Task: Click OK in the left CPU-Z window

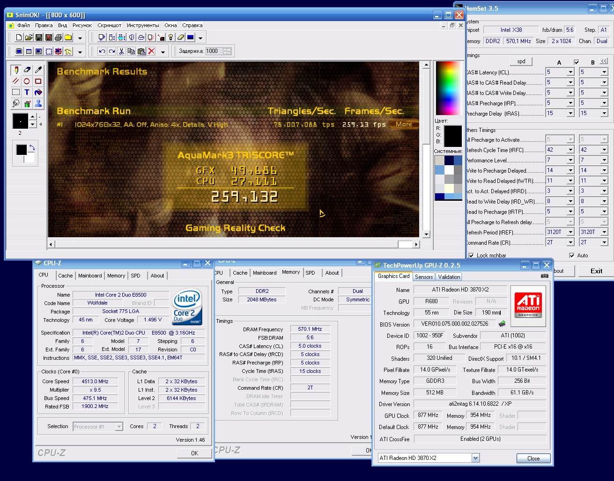Action: coord(194,453)
